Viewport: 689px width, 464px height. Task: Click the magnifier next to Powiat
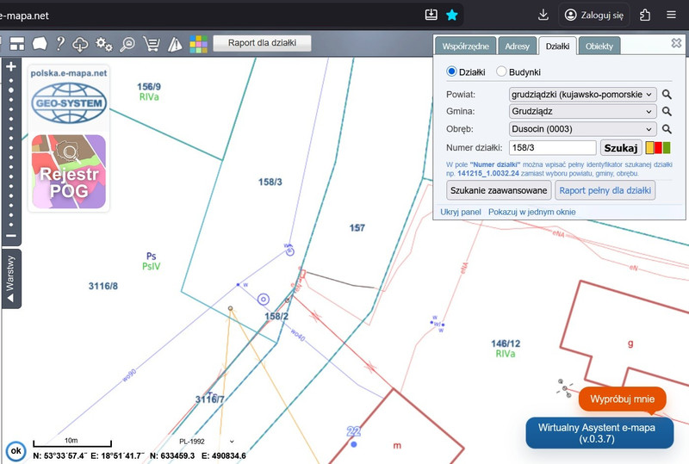[x=667, y=94]
